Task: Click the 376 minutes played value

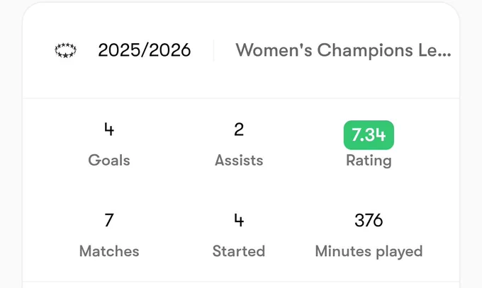Action: (x=369, y=220)
